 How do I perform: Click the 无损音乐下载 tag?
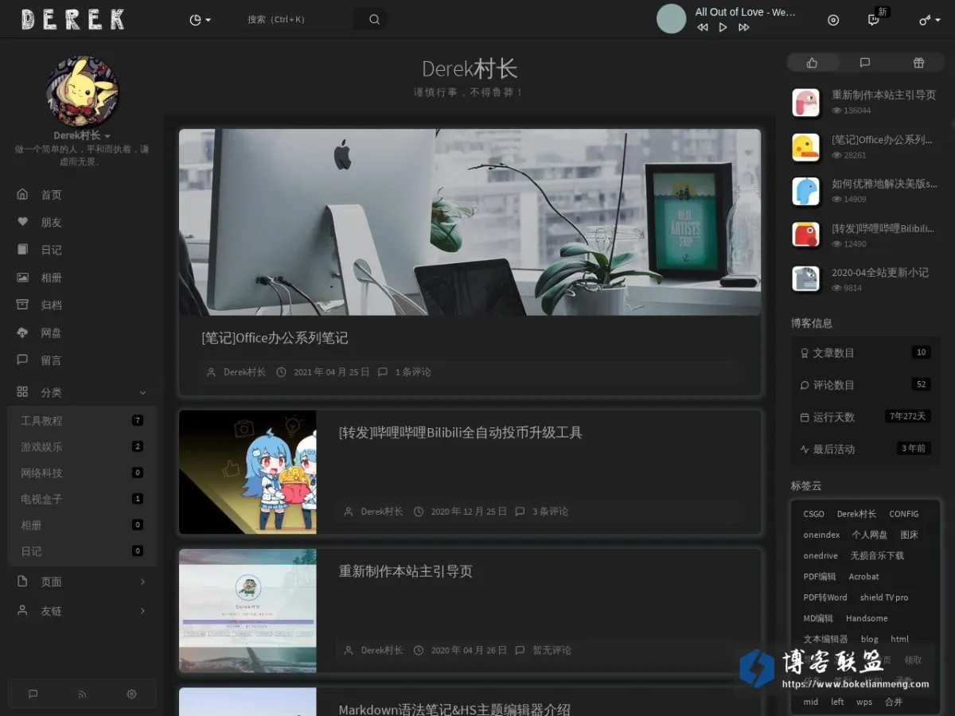pyautogui.click(x=877, y=555)
